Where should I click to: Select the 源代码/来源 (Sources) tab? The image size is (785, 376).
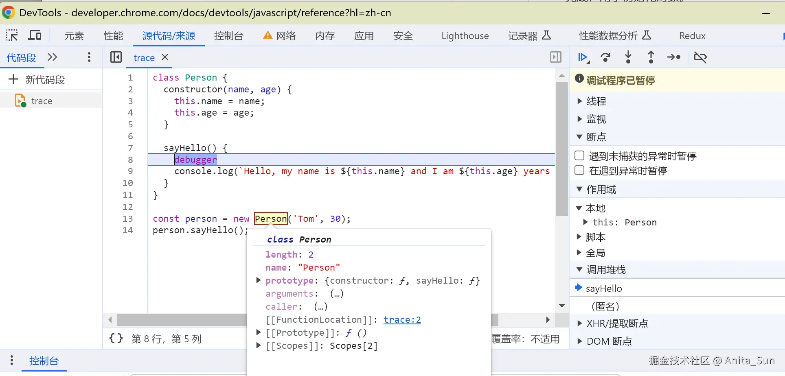(x=169, y=36)
